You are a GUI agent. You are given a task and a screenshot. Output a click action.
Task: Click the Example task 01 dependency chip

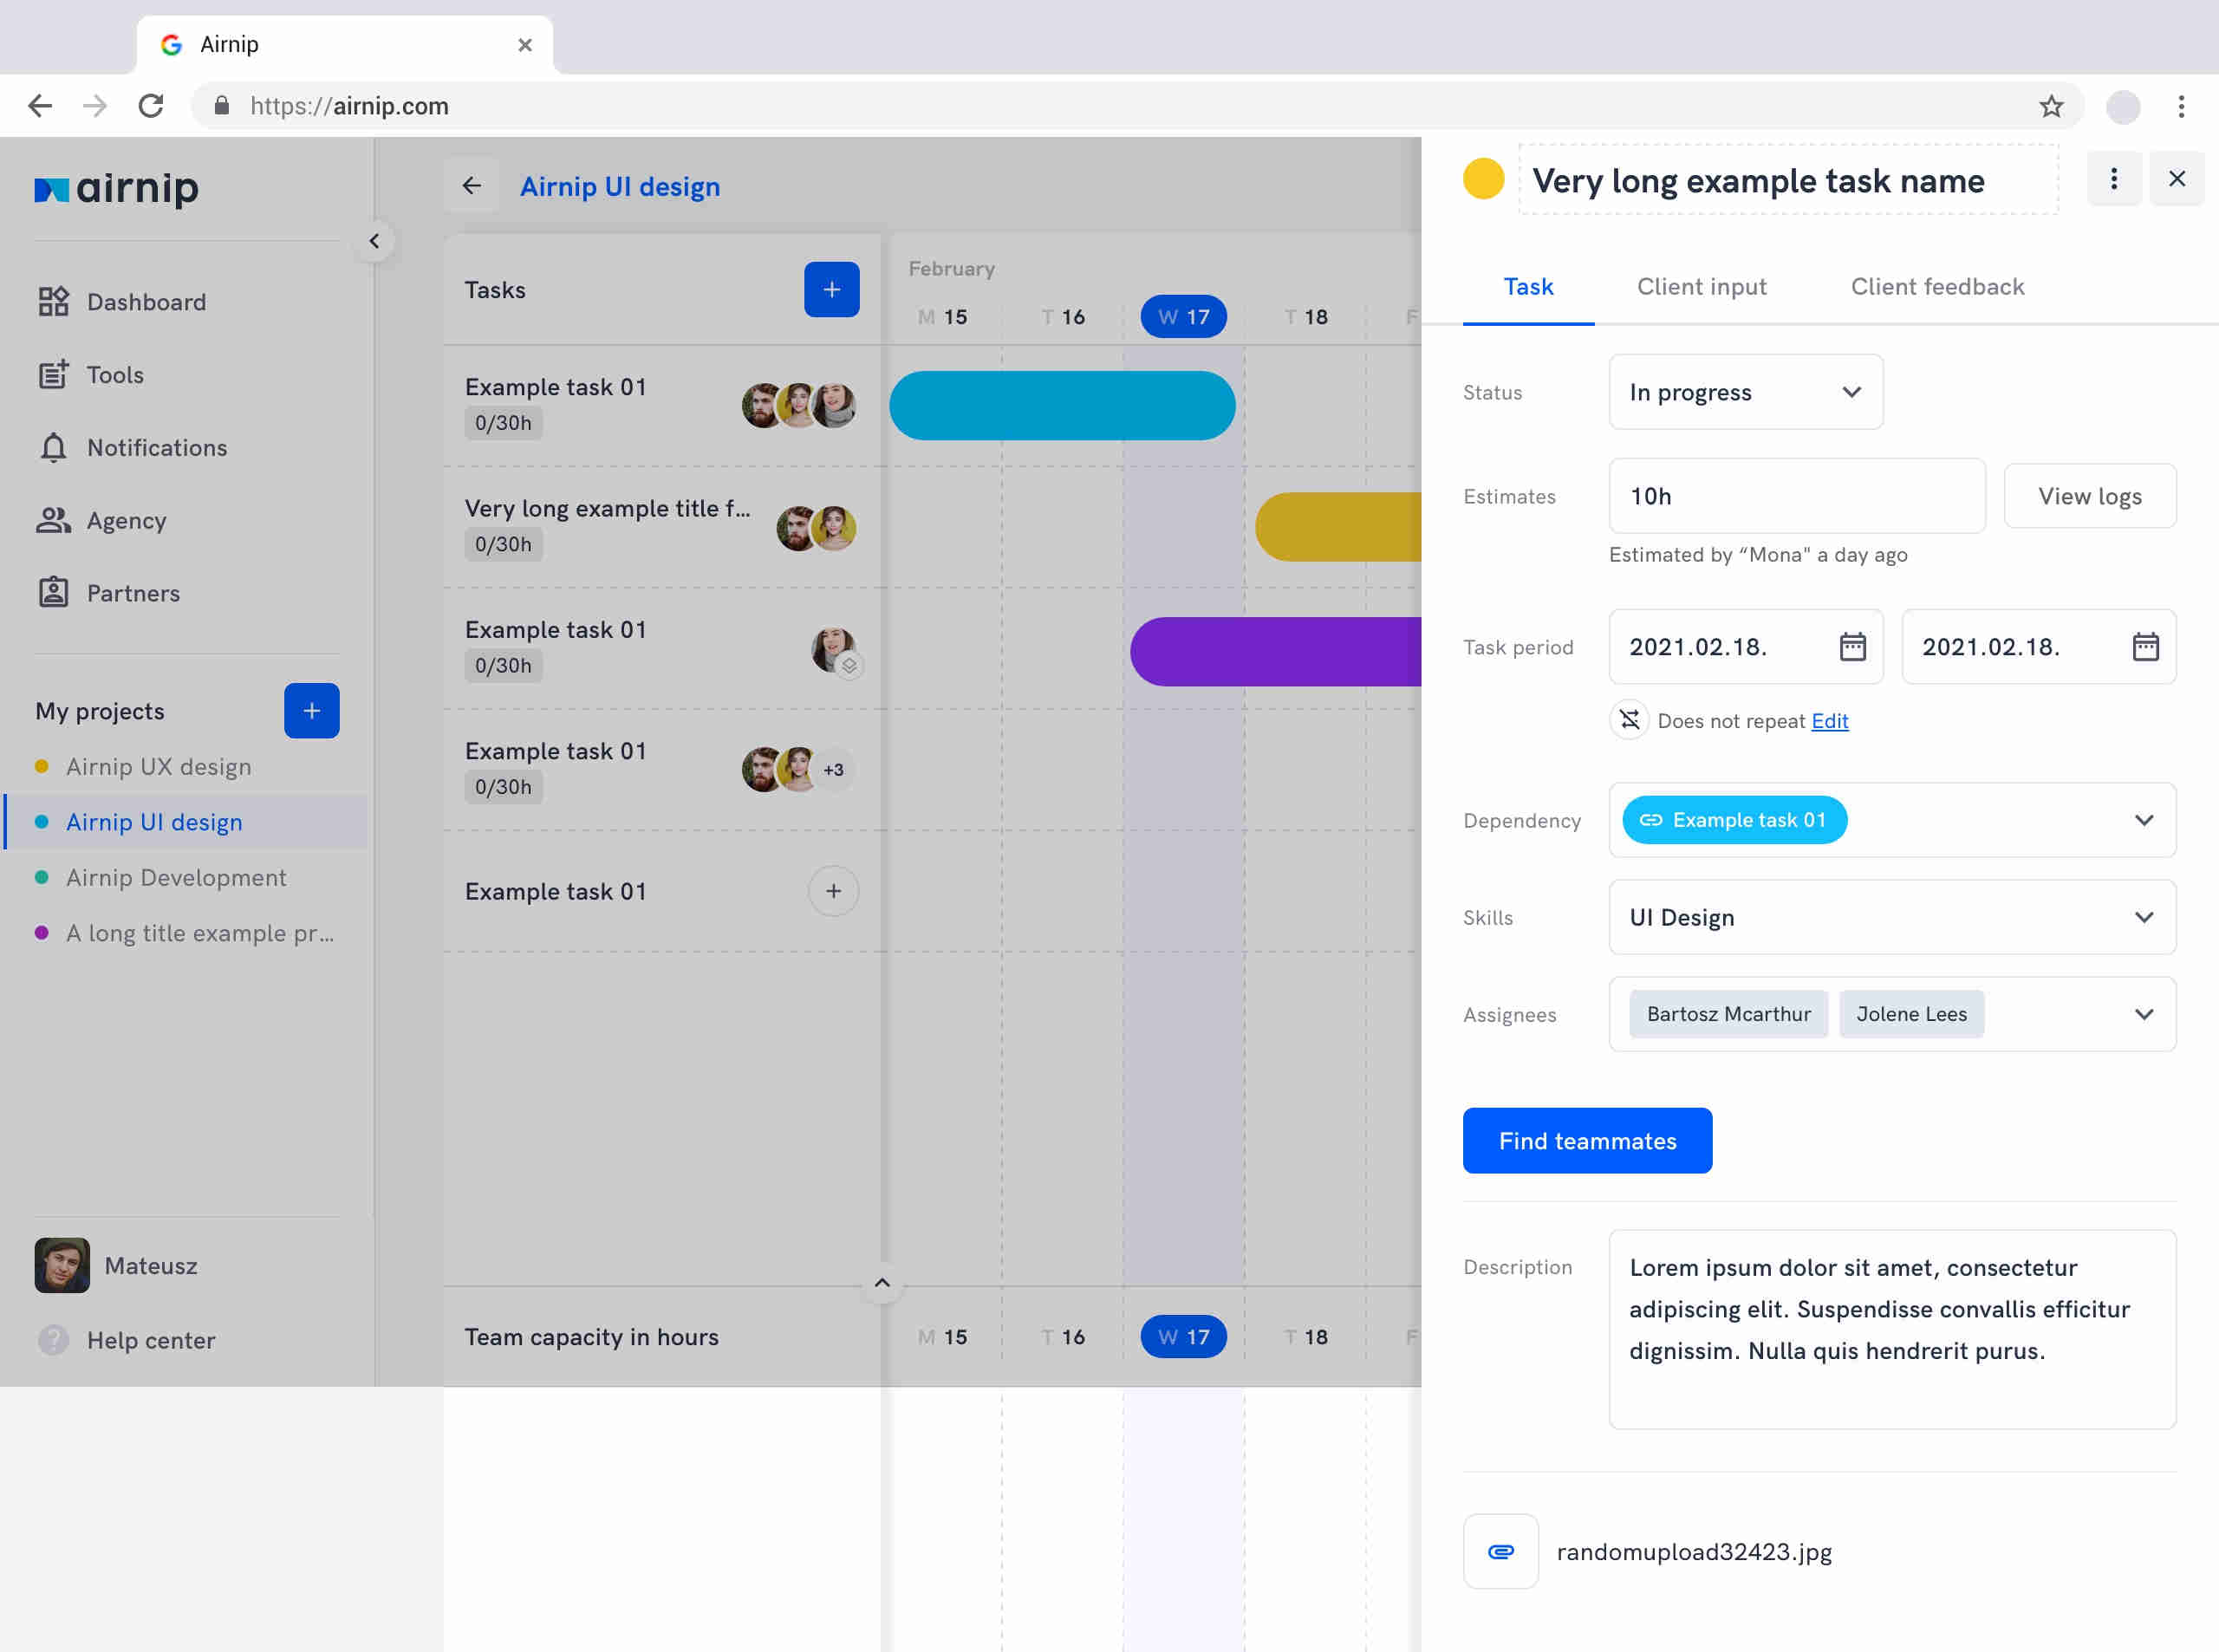coord(1734,821)
